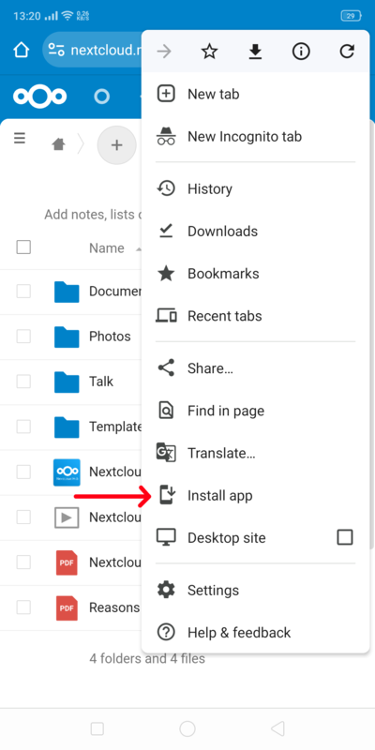
Task: Go to home folder breadcrumb icon
Action: tap(58, 144)
